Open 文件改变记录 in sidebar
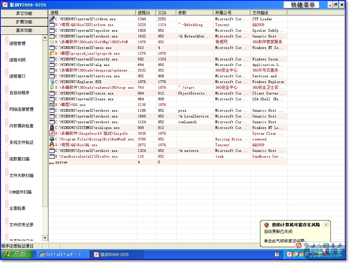Image resolution: width=349 pixels, height=263 pixels. pos(21,225)
